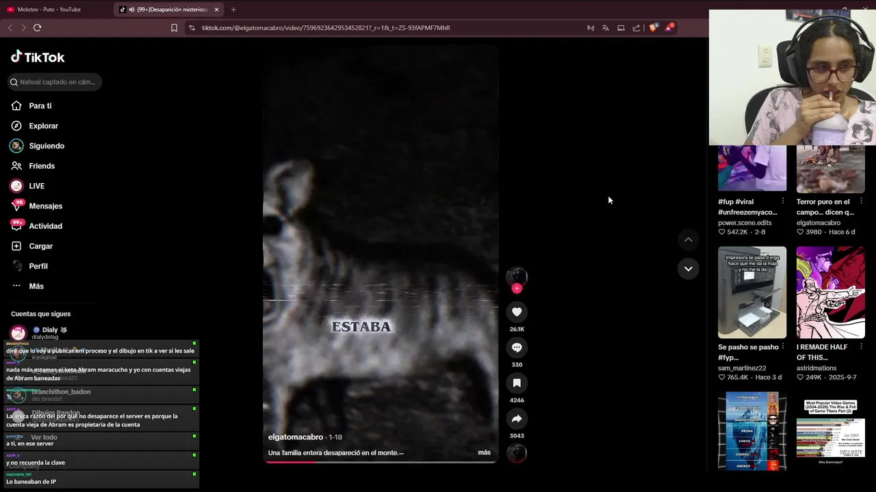Open the Impresora printer video thumbnail

(752, 292)
